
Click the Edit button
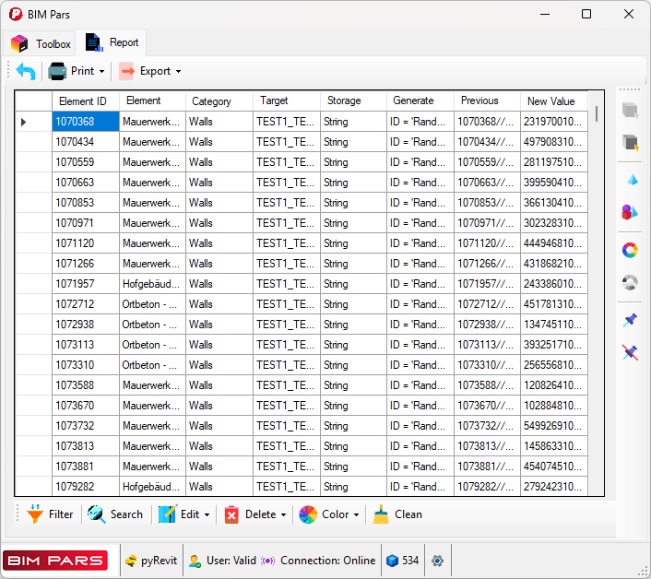pyautogui.click(x=179, y=514)
